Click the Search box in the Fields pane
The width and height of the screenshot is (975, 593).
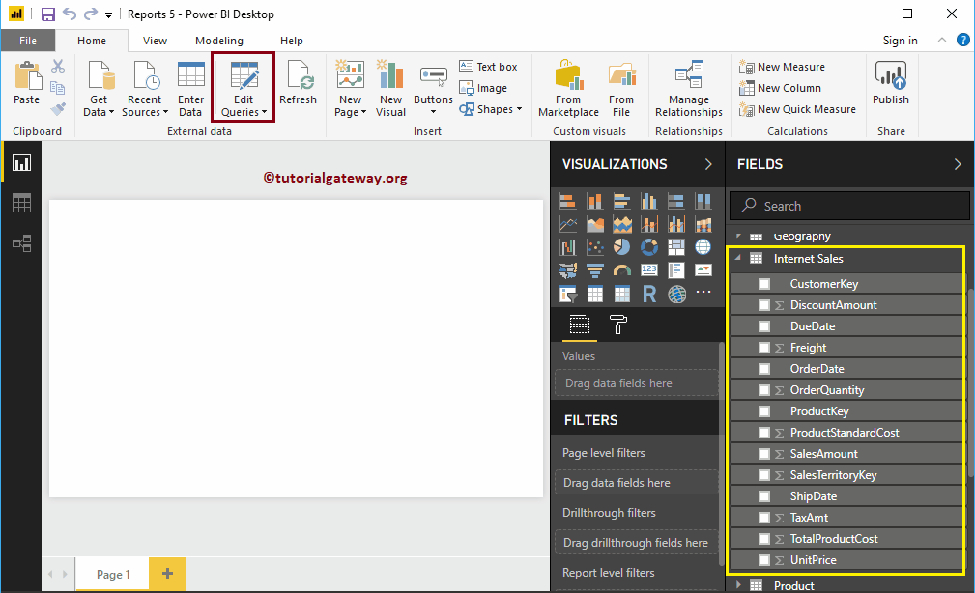(848, 205)
